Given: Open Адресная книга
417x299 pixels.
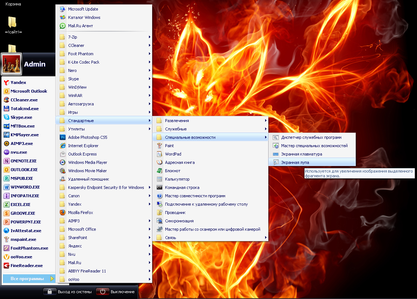Looking at the screenshot, I should [211, 162].
